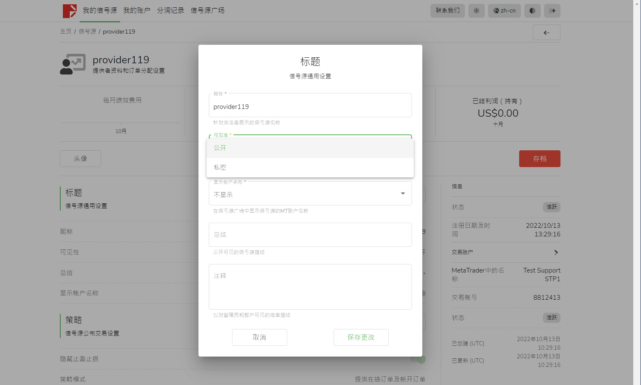The width and height of the screenshot is (641, 385).
Task: Open the 显示帐户名称 dropdown
Action: pyautogui.click(x=310, y=194)
